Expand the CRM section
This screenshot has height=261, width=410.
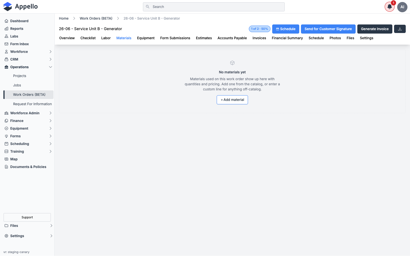[x=28, y=59]
